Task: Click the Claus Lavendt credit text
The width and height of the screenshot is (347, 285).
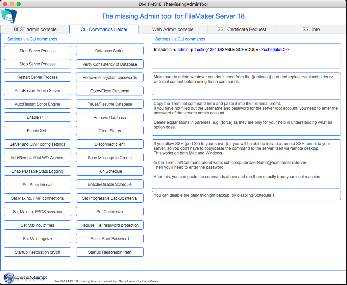Action: pyautogui.click(x=105, y=281)
